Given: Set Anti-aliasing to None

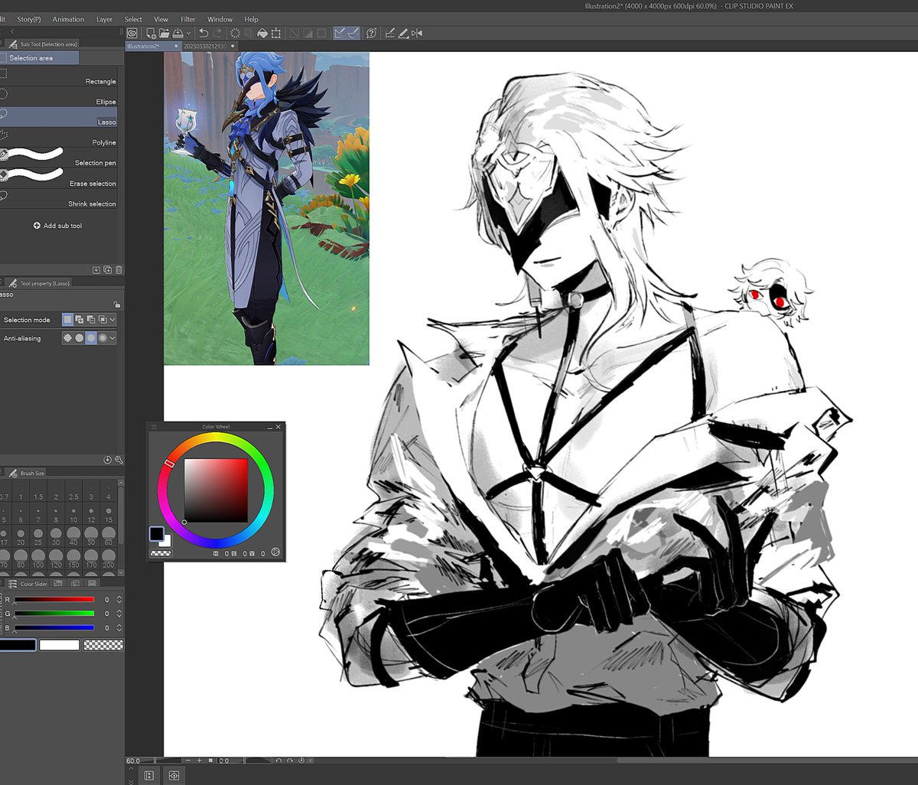Looking at the screenshot, I should click(x=67, y=337).
